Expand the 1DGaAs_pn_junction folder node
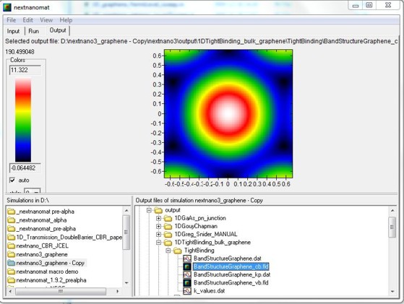The width and height of the screenshot is (404, 304). 159,218
